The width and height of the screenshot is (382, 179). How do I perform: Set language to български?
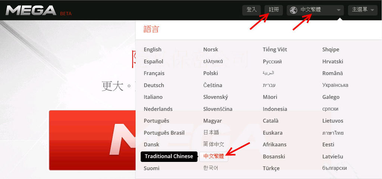point(335,168)
